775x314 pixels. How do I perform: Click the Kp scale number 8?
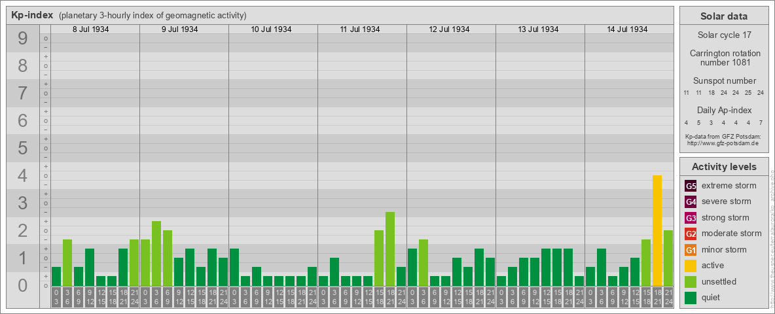[x=23, y=65]
